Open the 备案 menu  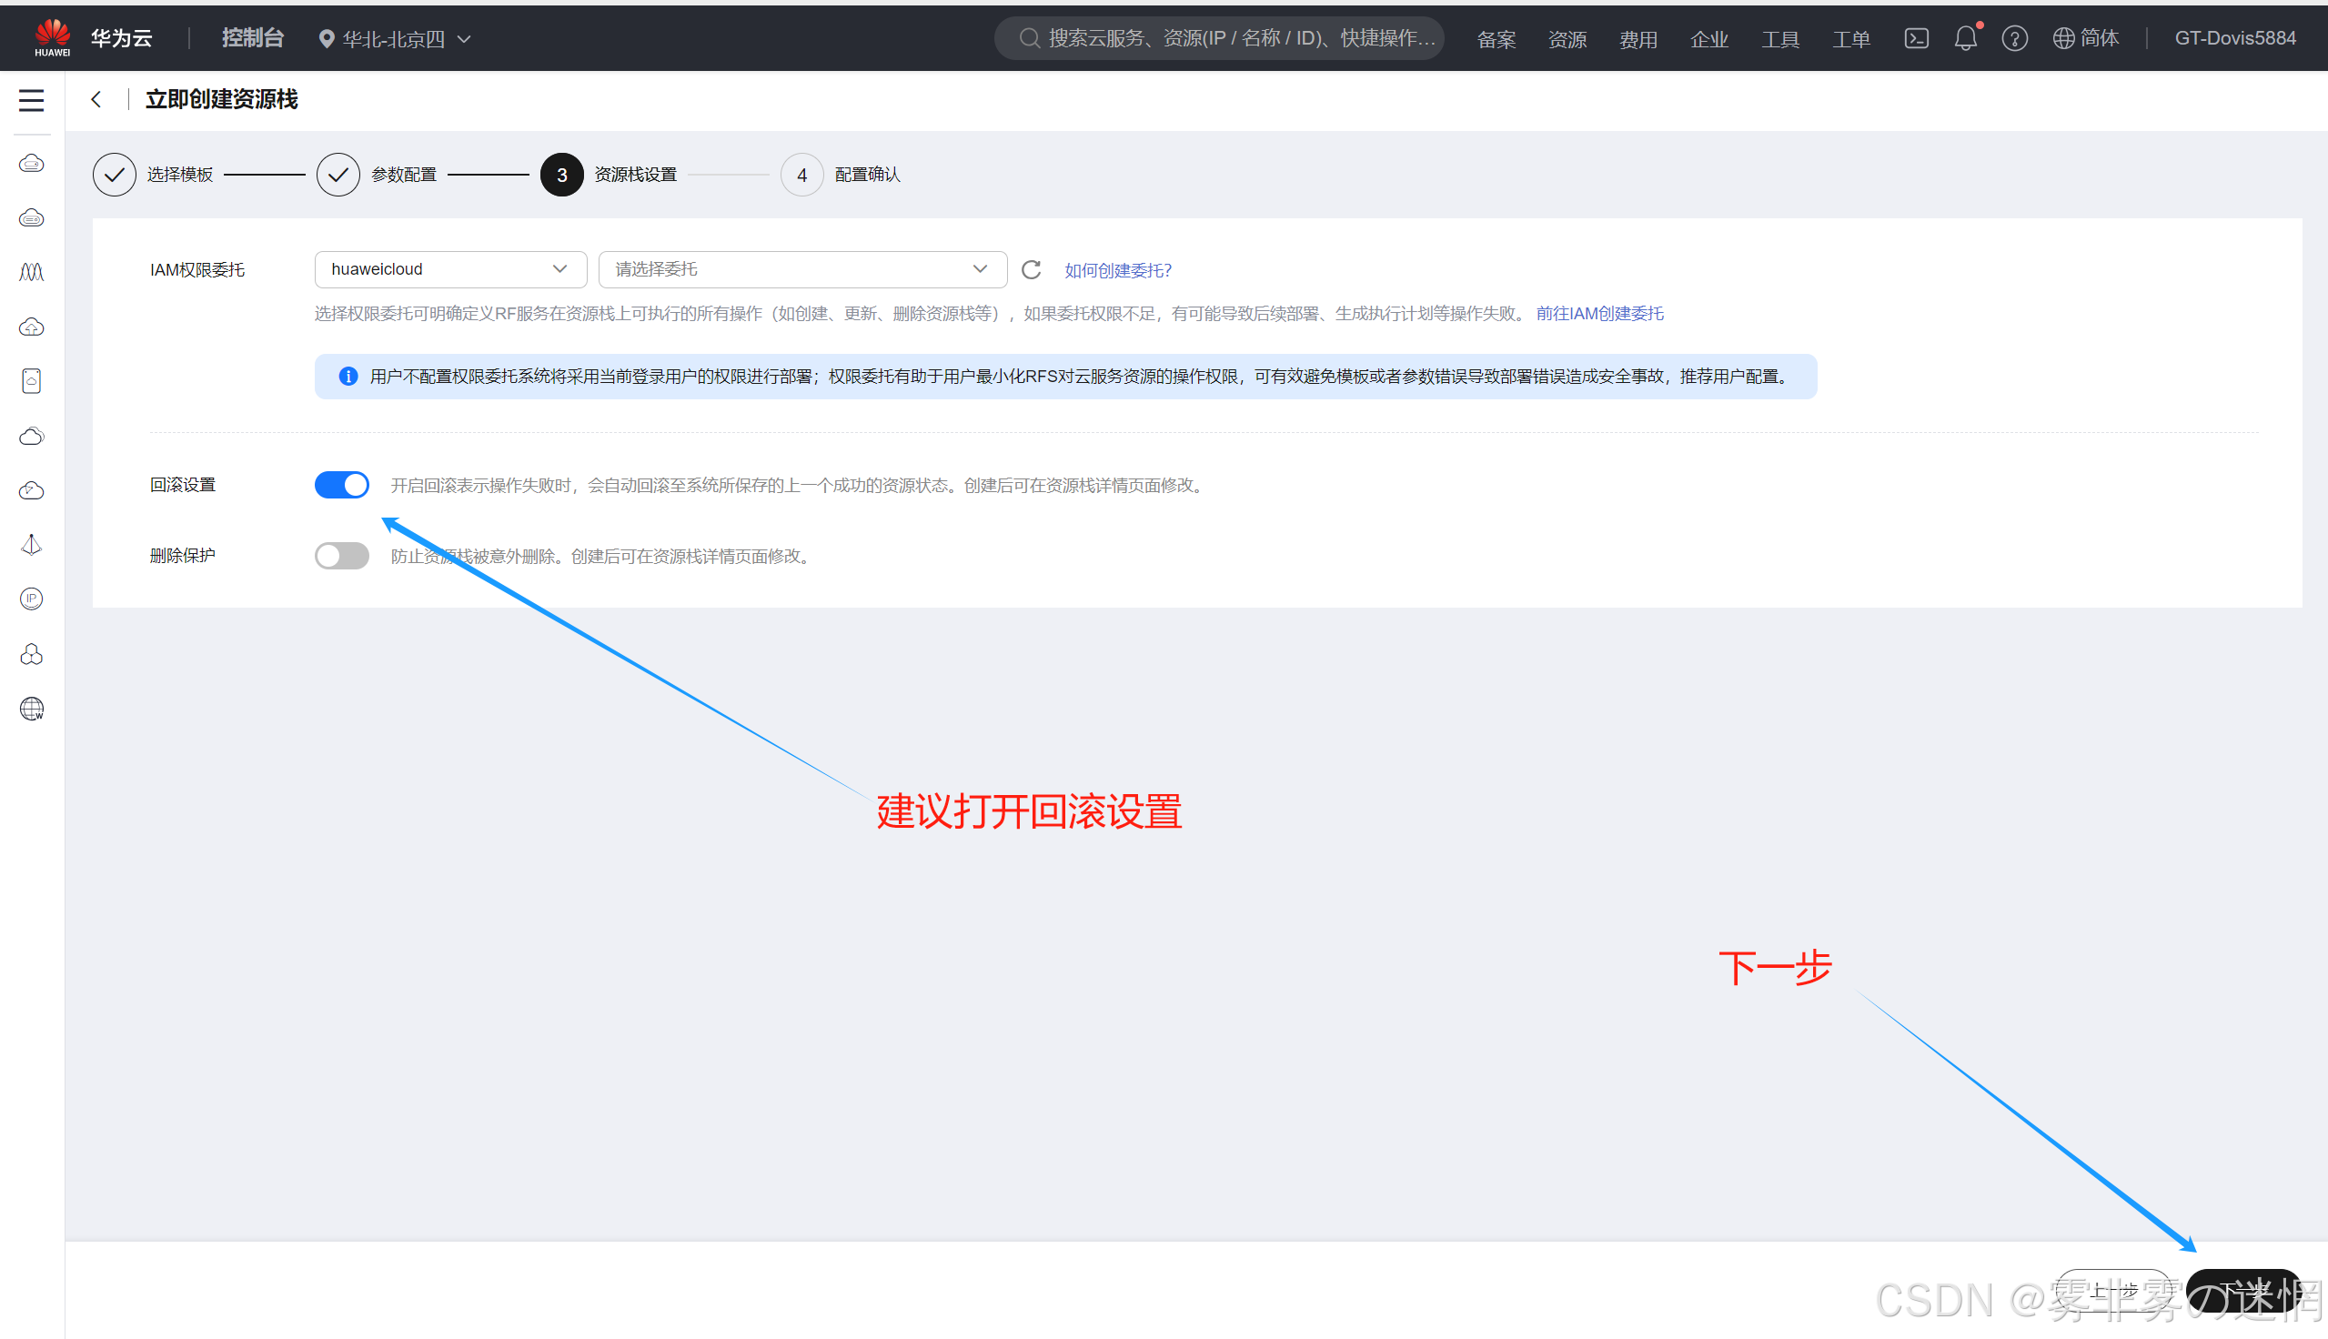(x=1496, y=39)
